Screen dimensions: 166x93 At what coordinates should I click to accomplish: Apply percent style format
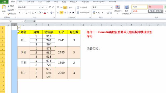point(99,13)
